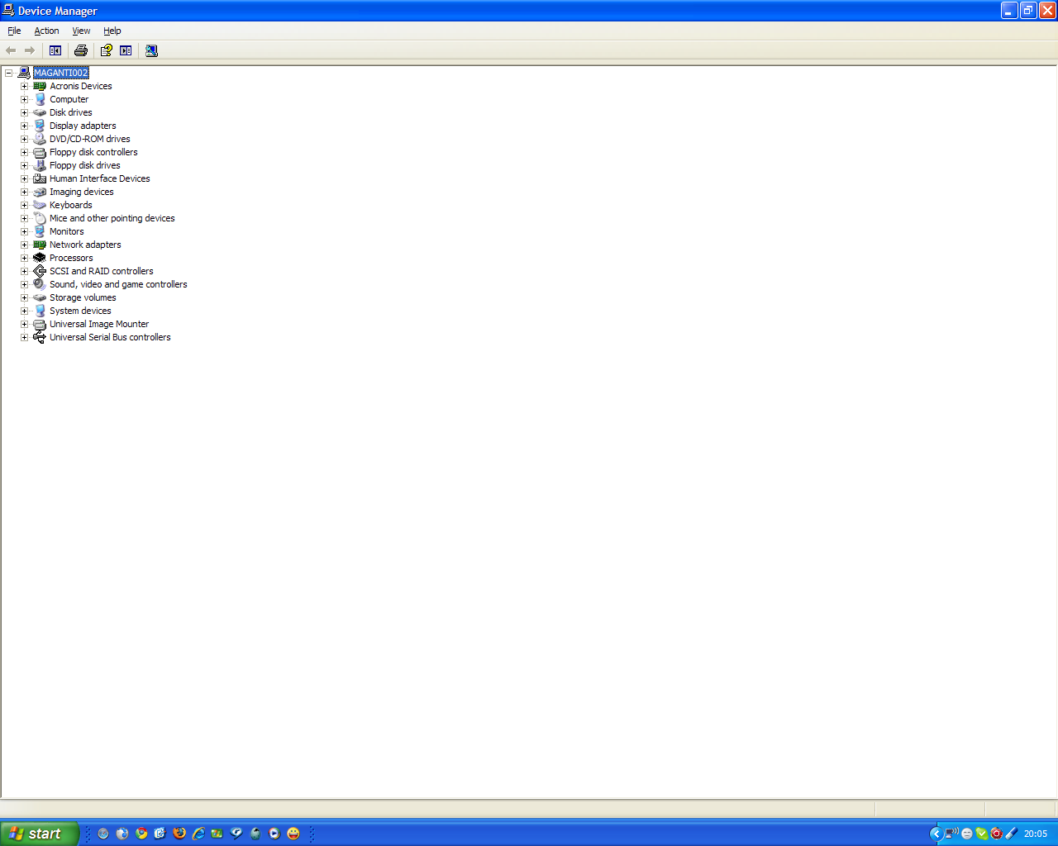Select the Processors label

71,258
